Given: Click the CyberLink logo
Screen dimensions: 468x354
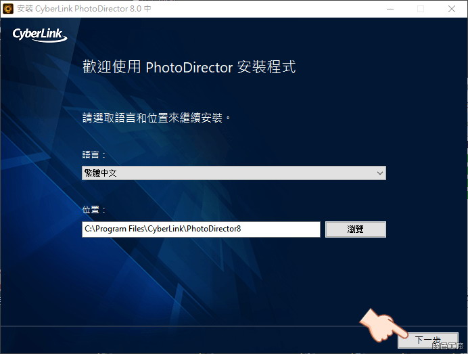Looking at the screenshot, I should pyautogui.click(x=40, y=35).
